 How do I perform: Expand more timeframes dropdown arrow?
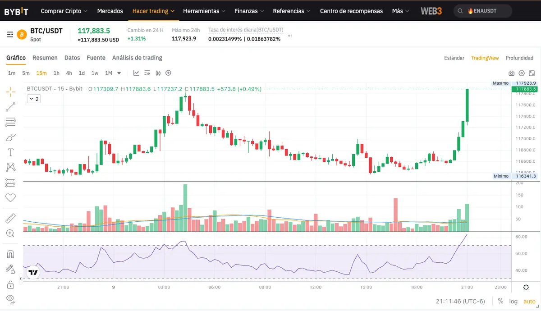[x=119, y=73]
